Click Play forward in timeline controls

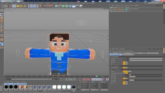(x=71, y=79)
